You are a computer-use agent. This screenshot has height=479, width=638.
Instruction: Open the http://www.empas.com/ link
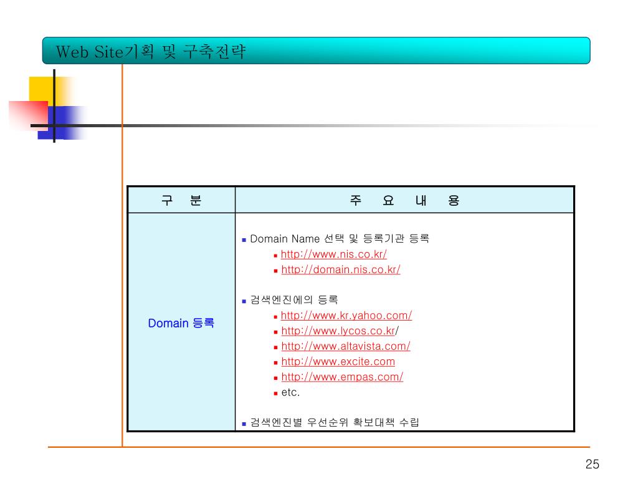[342, 377]
